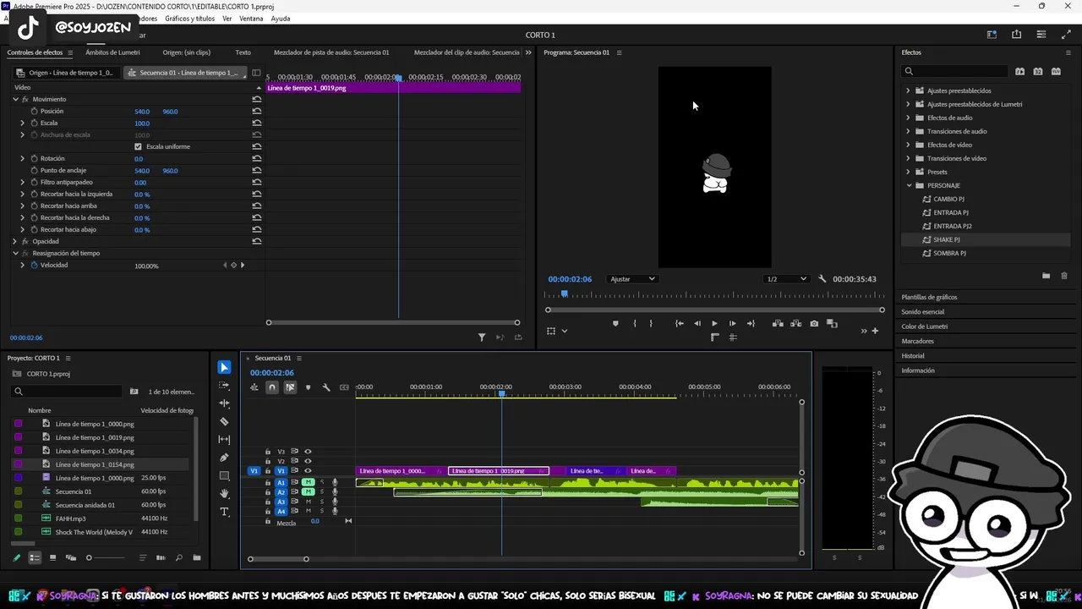Select the Track Select Forward tool
Image resolution: width=1082 pixels, height=609 pixels.
(x=224, y=386)
